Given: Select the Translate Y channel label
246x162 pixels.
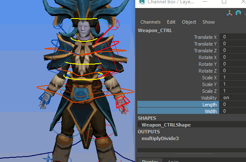Looking at the screenshot, I should click(205, 44).
